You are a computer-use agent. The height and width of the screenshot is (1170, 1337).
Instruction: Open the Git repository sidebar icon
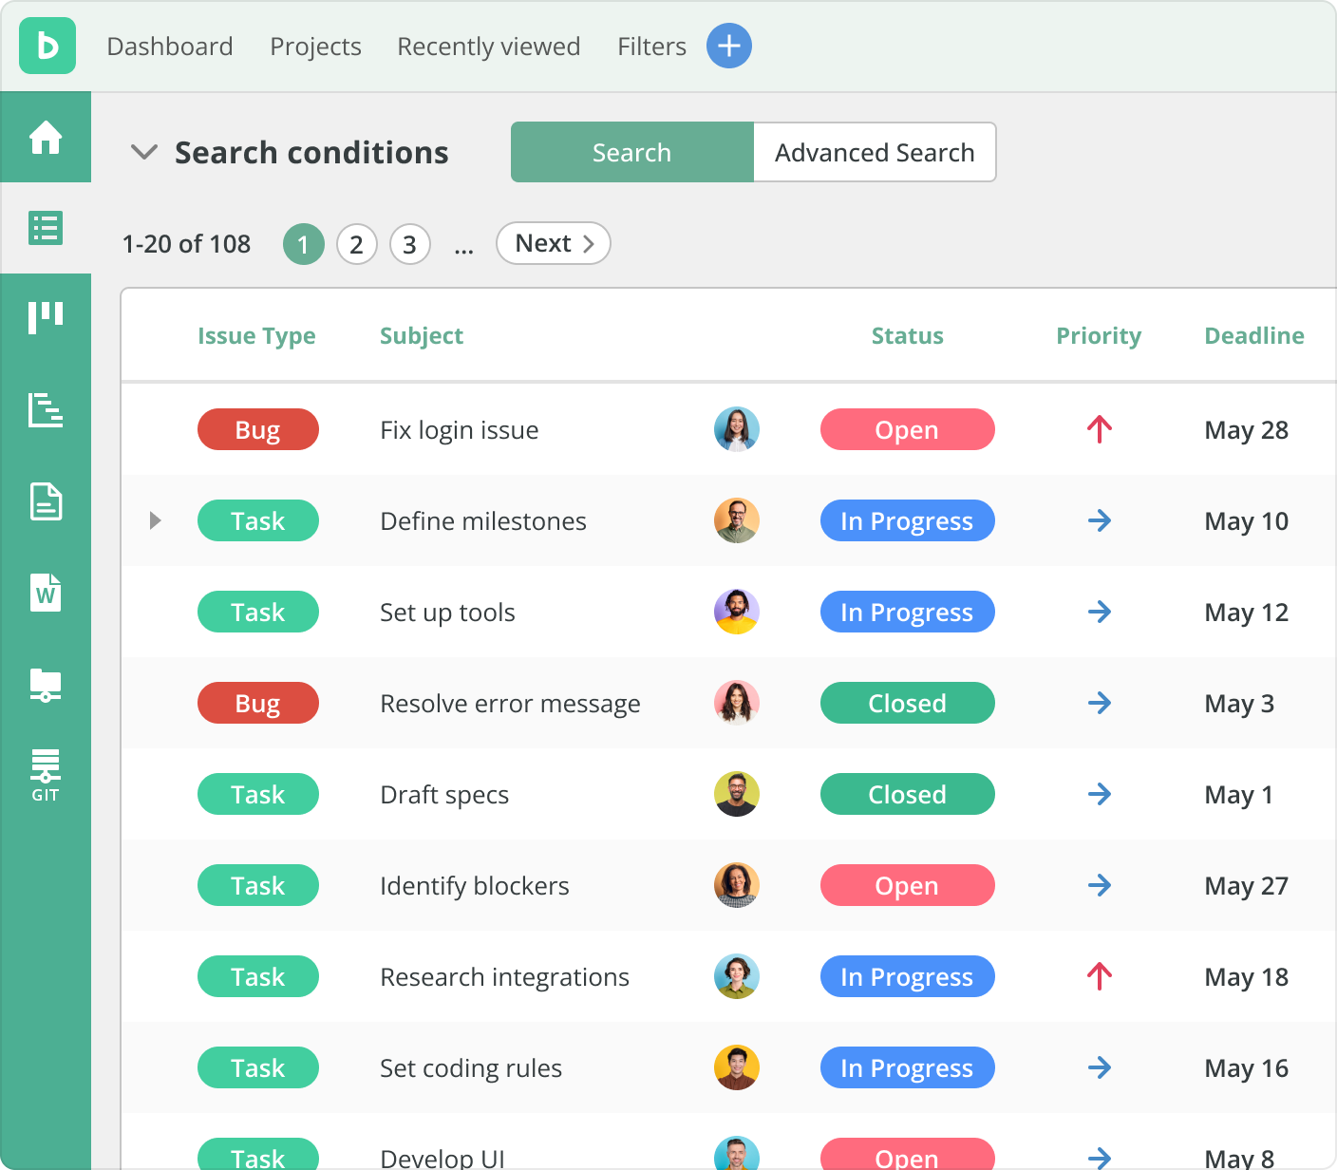46,775
